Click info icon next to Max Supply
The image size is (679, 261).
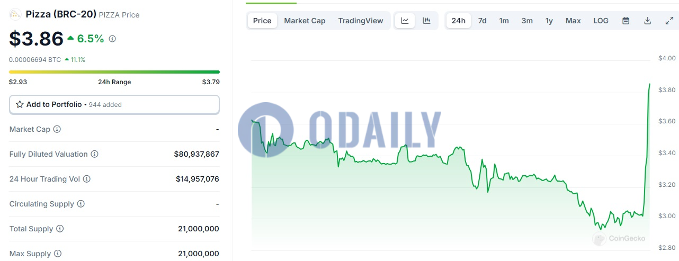pos(58,254)
